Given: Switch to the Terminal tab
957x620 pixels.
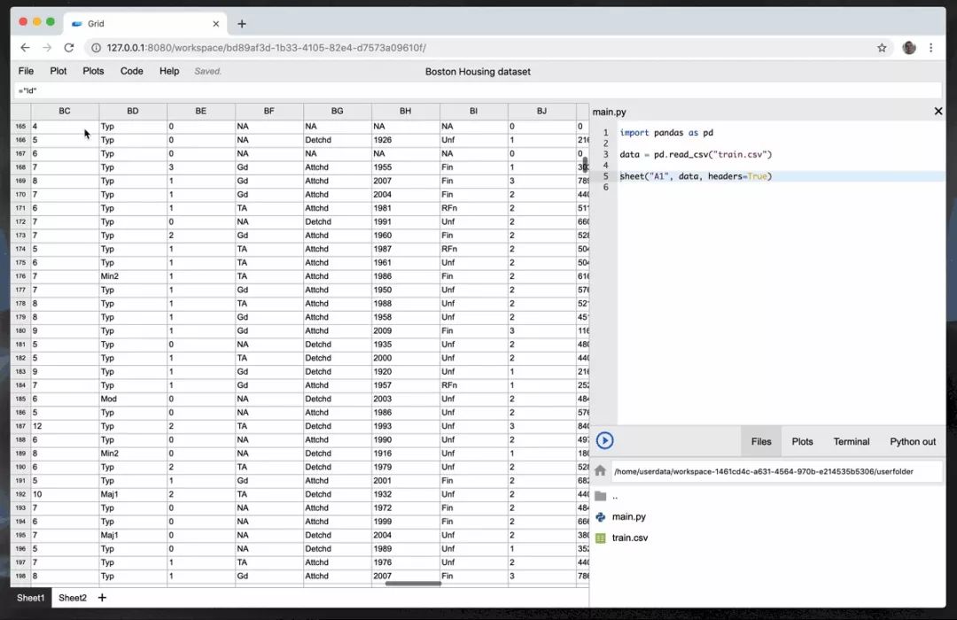Looking at the screenshot, I should (x=851, y=441).
